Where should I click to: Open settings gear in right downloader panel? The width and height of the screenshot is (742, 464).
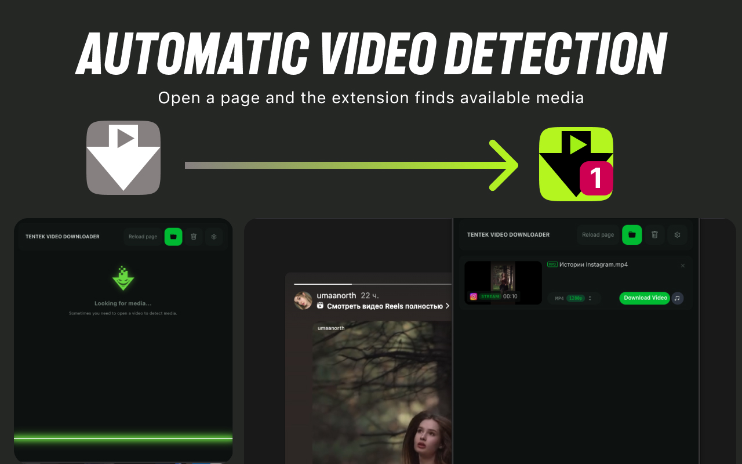pyautogui.click(x=677, y=235)
